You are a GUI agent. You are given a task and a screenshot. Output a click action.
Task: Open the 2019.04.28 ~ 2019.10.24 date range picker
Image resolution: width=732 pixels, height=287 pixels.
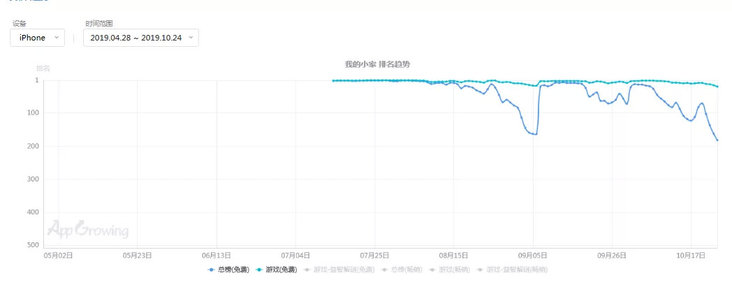point(140,38)
